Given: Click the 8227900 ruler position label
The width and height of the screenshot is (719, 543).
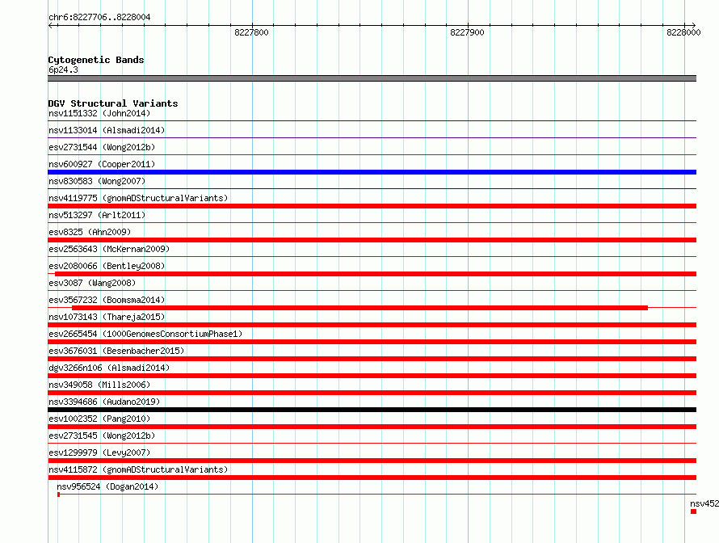Looking at the screenshot, I should [467, 32].
